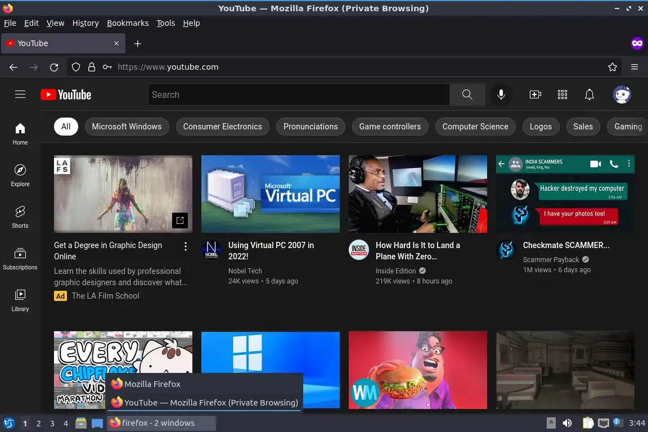
Task: Open How Hard Is It to Land video title
Action: pos(418,250)
